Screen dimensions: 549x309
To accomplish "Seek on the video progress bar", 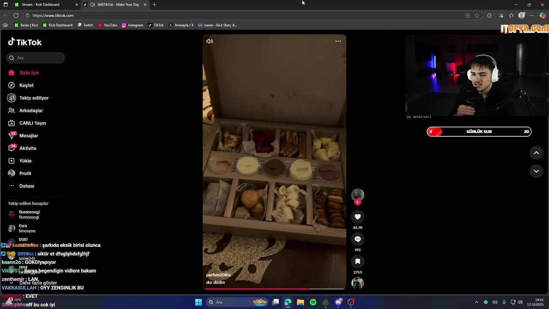I will point(274,289).
